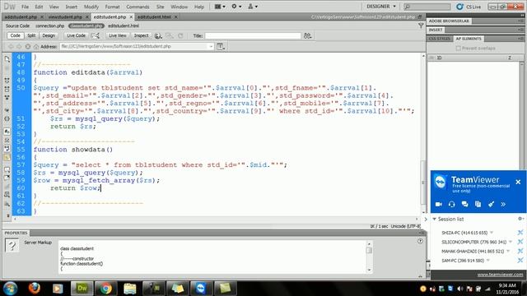Switch to the viewstudent.php tab
The width and height of the screenshot is (527, 296).
(x=65, y=16)
